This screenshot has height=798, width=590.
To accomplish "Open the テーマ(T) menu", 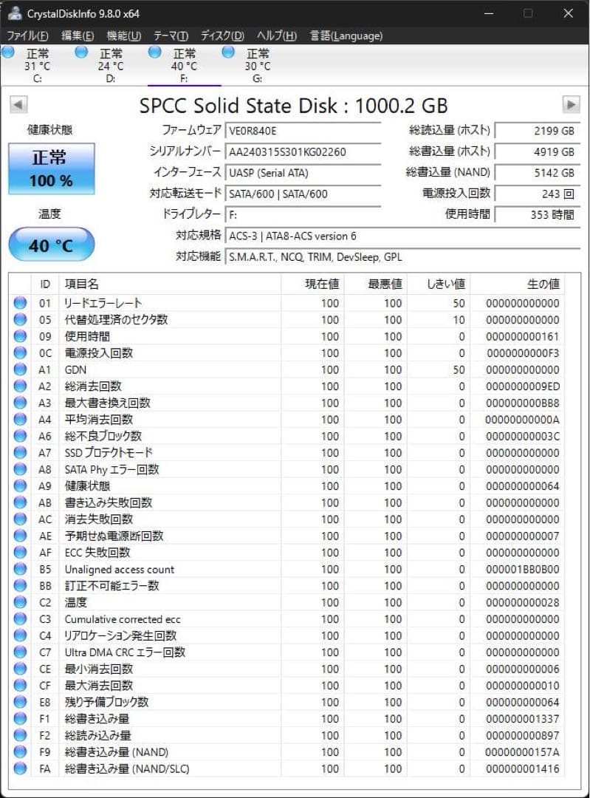I will [x=171, y=35].
